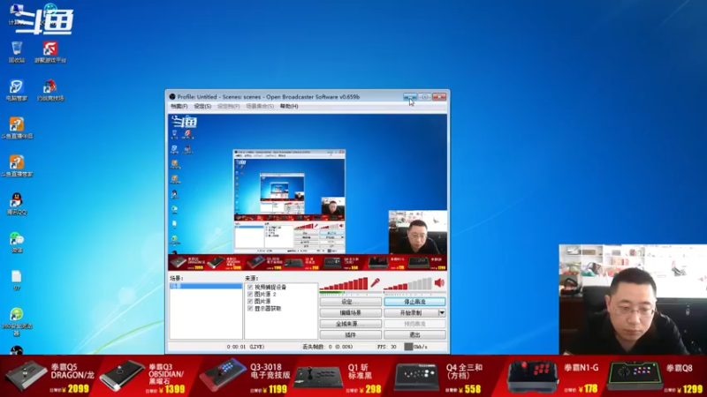Click the "FPS: 30" status entry

tap(387, 347)
